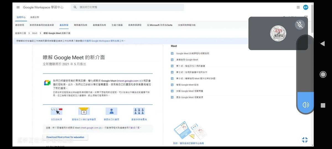This screenshot has height=149, width=332.
Task: Adjust the vertical volume slider
Action: coord(305,74)
